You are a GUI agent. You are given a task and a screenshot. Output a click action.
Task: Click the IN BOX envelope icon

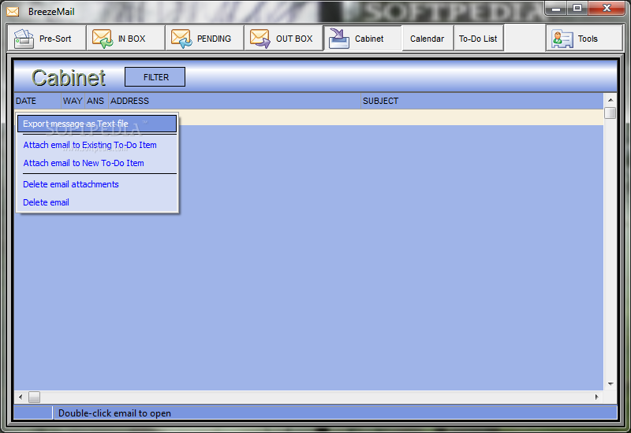click(103, 39)
